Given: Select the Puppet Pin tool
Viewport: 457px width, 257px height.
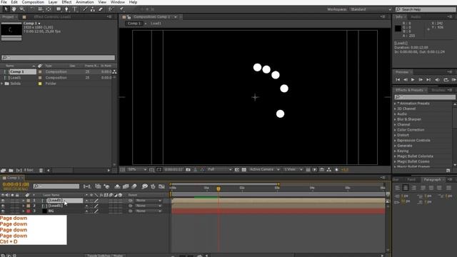Looking at the screenshot, I should [x=121, y=9].
